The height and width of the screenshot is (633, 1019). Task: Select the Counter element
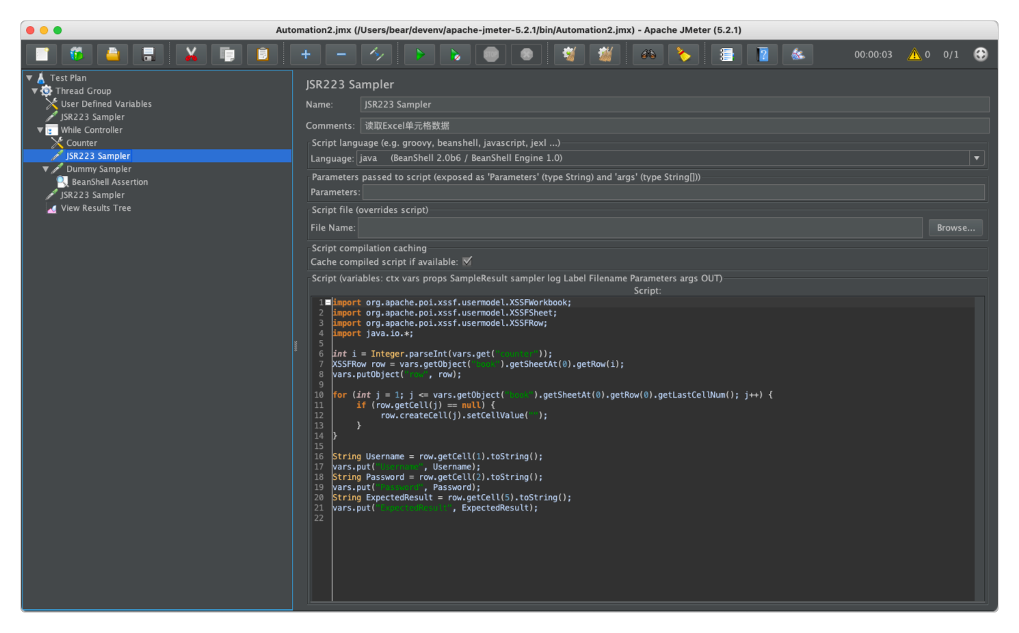click(x=81, y=143)
